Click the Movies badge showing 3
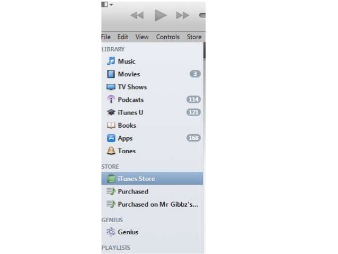 195,74
